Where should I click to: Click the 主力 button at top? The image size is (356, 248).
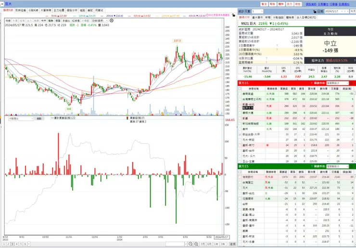coord(289,4)
